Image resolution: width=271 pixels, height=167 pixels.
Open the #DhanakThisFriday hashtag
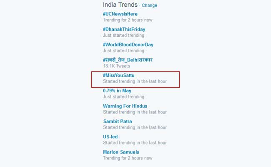124,29
